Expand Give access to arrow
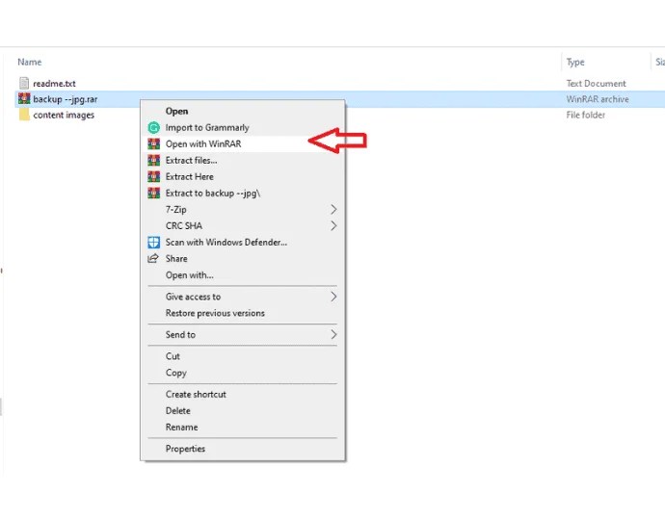The width and height of the screenshot is (665, 519). [333, 297]
